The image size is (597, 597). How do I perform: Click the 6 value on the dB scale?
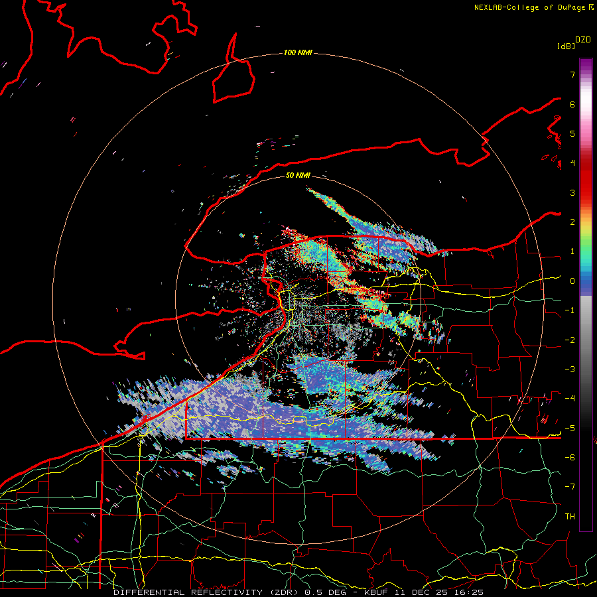tap(572, 104)
